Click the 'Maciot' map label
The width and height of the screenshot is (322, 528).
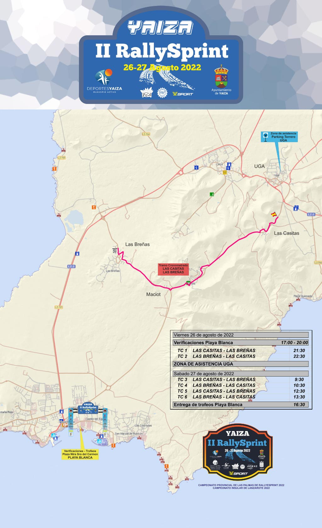point(153,294)
